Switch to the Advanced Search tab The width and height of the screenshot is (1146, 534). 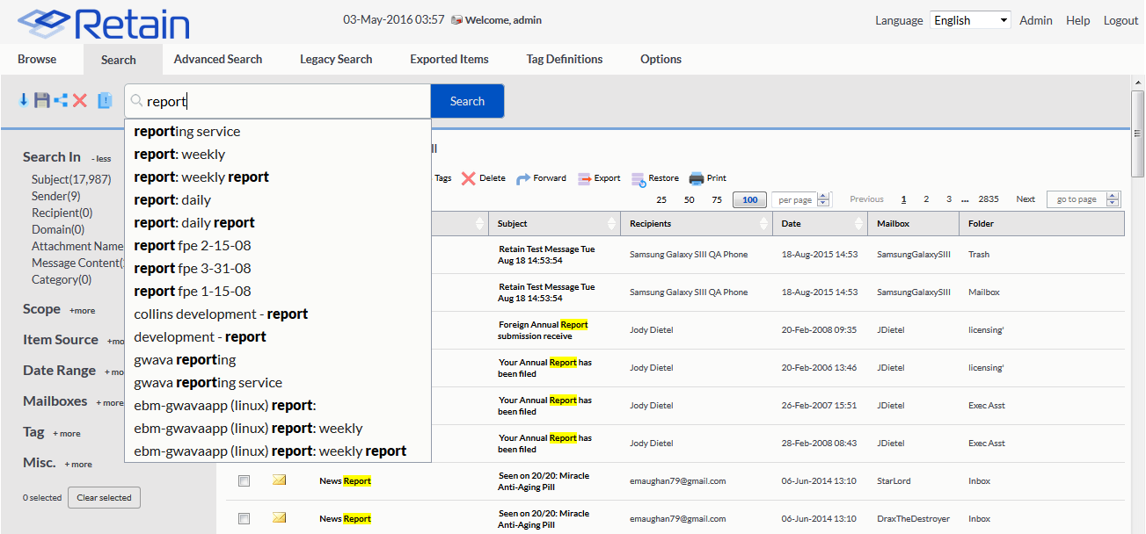(x=218, y=60)
